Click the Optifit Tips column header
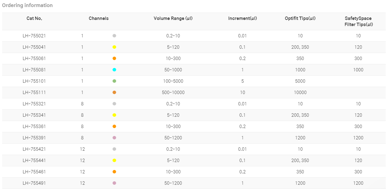Viewport: 386px width, 189px height. 300,18
